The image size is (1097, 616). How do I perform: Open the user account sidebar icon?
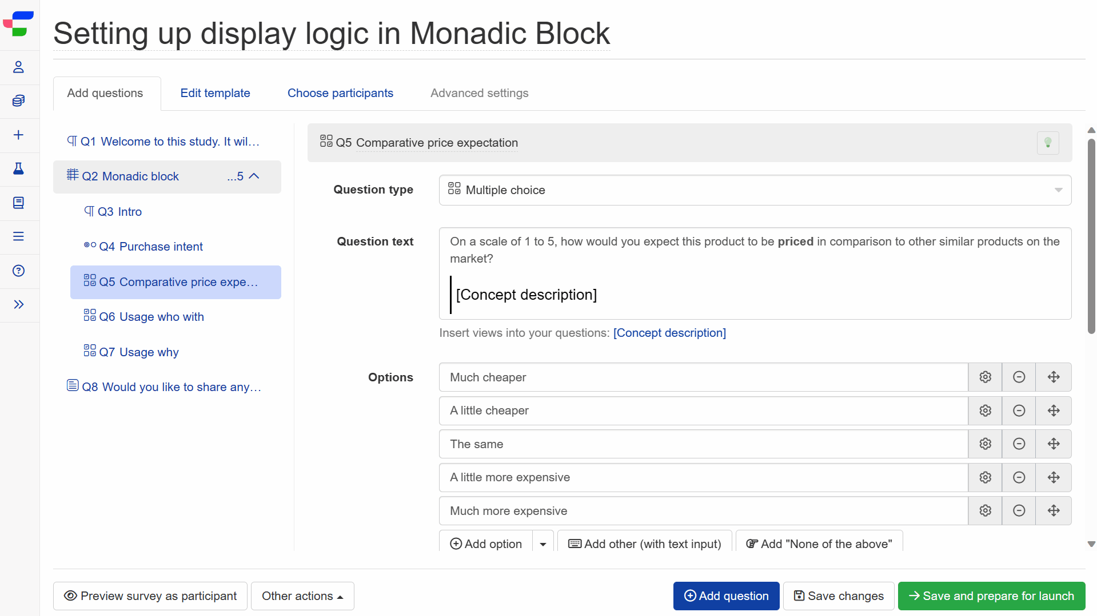18,67
